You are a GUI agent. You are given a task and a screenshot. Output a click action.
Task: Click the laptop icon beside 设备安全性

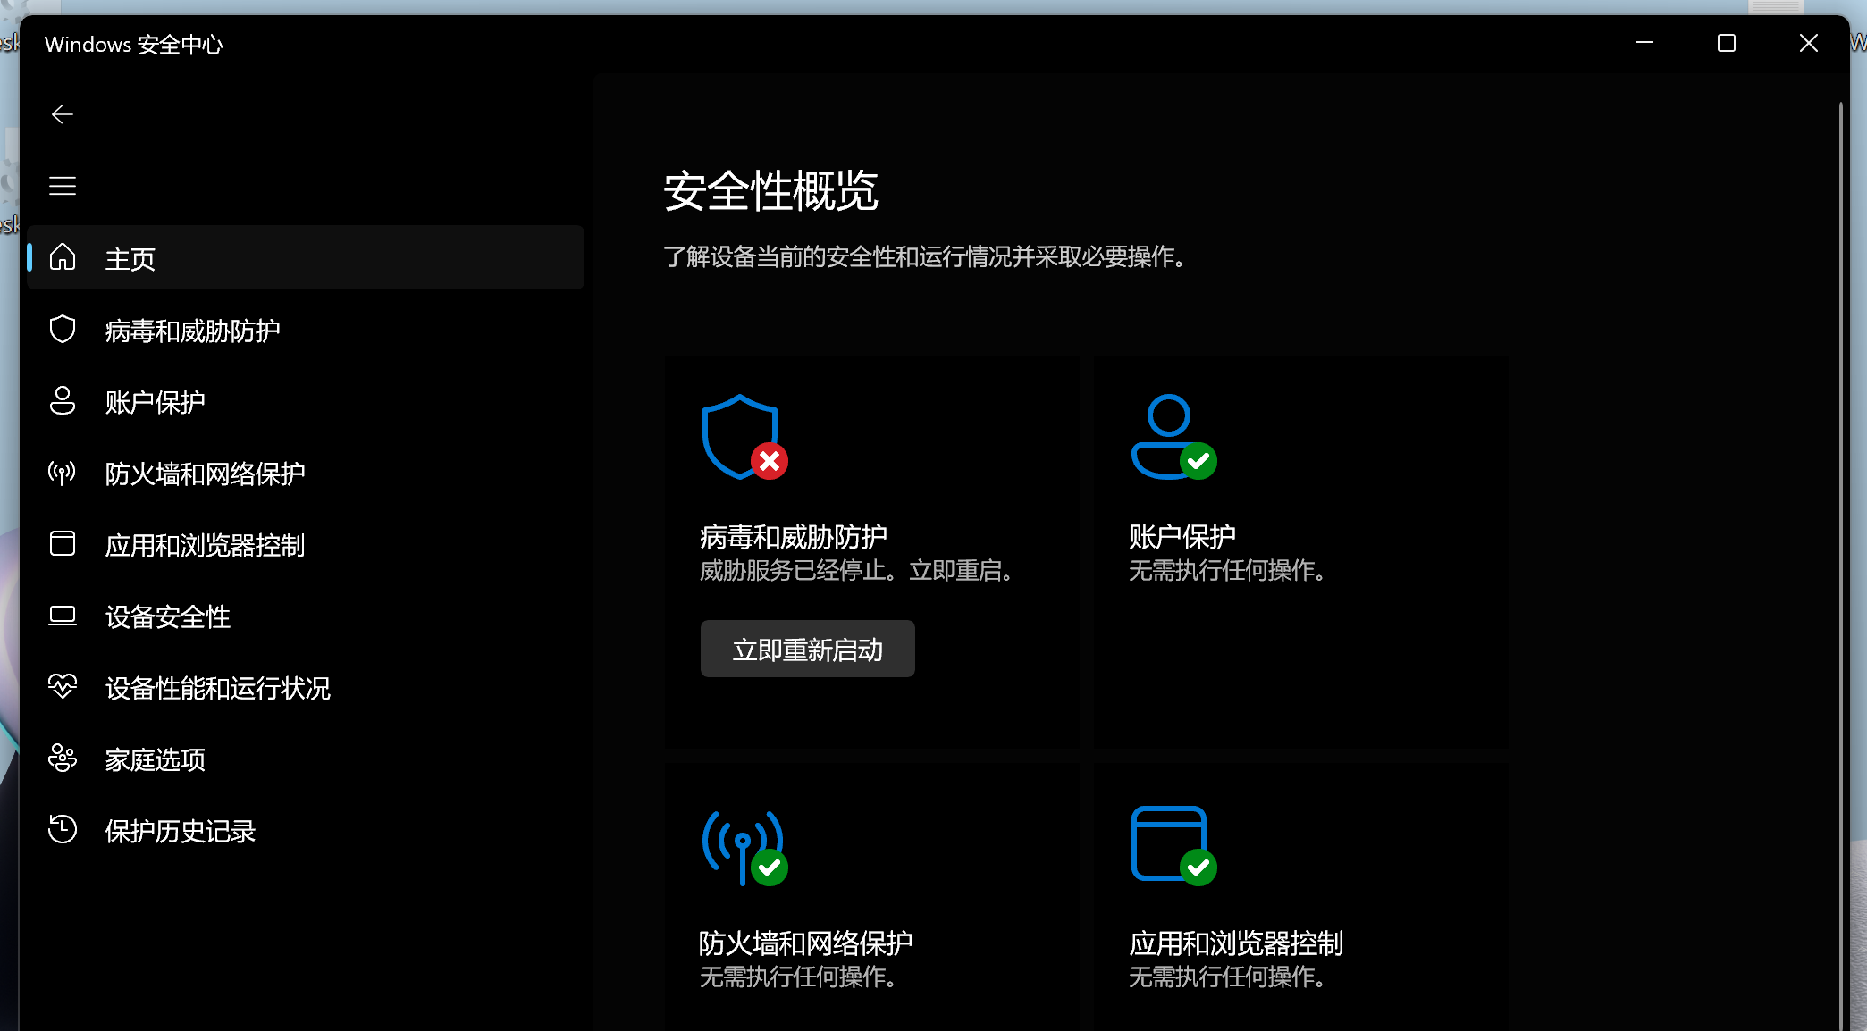tap(63, 616)
